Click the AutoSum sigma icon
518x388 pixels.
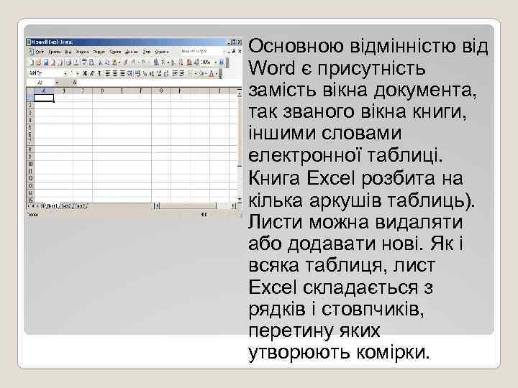[163, 63]
